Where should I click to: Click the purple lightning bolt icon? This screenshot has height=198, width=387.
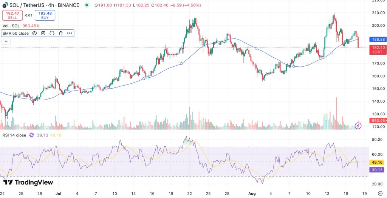tap(359, 126)
